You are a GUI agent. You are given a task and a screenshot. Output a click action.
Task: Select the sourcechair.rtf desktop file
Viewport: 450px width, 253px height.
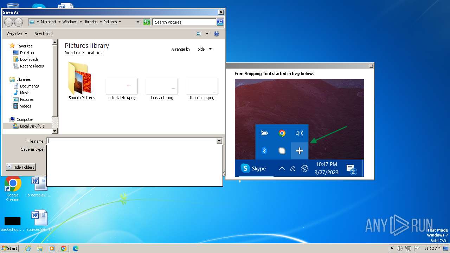tap(39, 221)
